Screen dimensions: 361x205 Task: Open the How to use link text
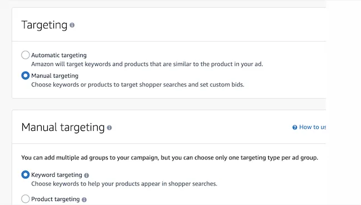[313, 127]
